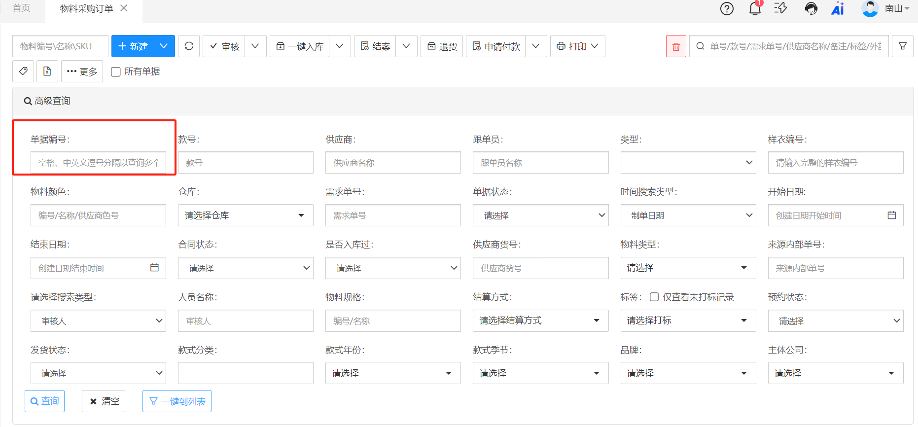Screen dimensions: 918x427
Task: Click the 查询 search button
Action: [x=44, y=401]
